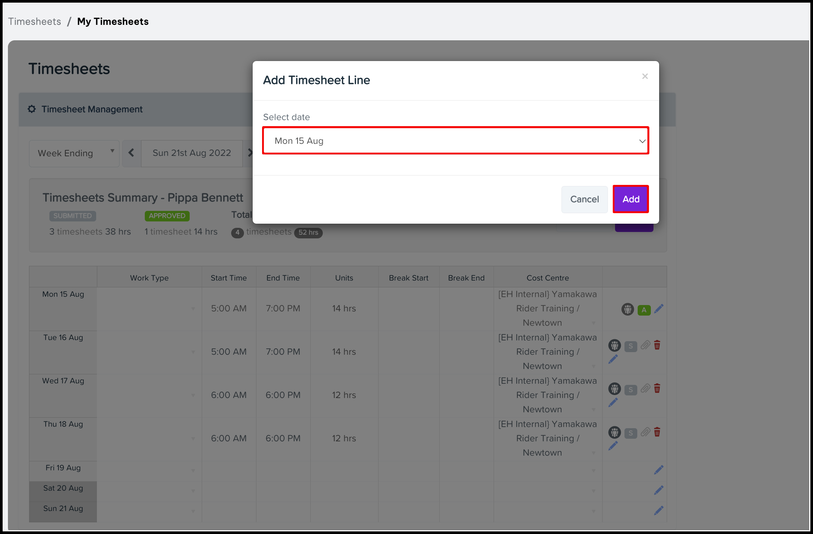This screenshot has width=813, height=534.
Task: Open the Timesheets breadcrumb link
Action: tap(35, 21)
